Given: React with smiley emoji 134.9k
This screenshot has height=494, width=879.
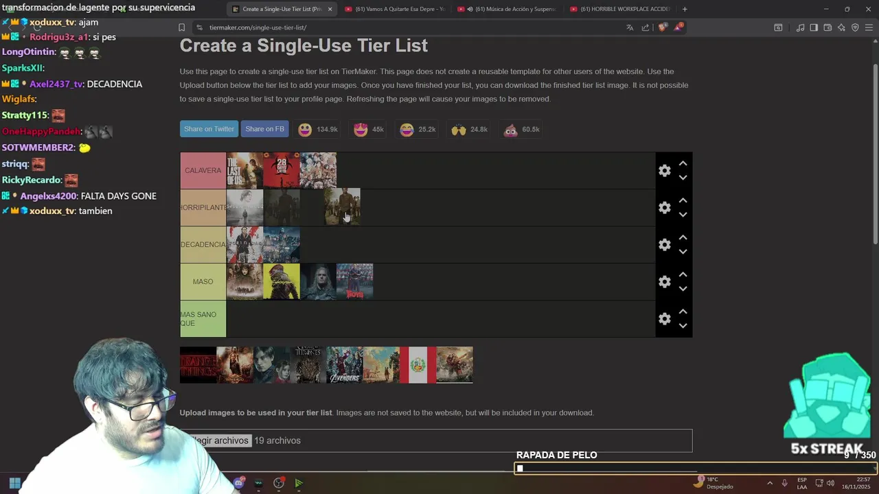Looking at the screenshot, I should click(x=318, y=130).
